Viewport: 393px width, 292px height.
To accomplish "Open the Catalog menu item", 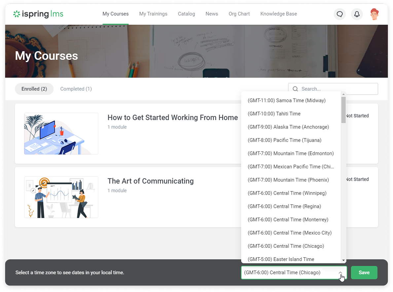I will (x=186, y=14).
